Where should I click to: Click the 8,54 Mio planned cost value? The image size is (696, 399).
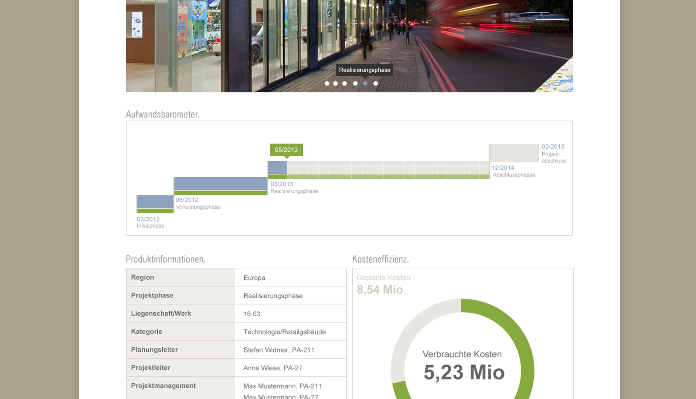[x=380, y=289]
